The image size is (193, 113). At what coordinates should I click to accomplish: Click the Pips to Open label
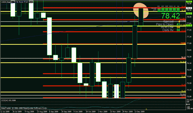tap(165, 24)
